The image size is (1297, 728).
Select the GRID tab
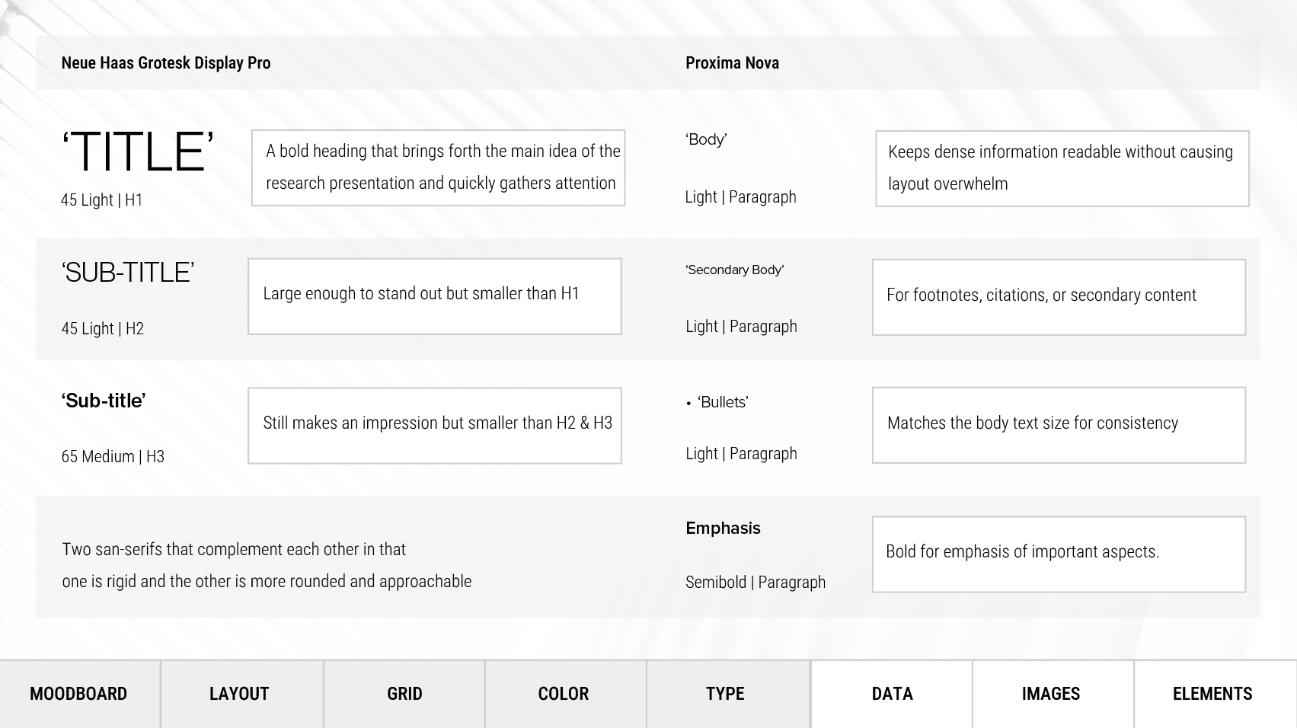404,694
